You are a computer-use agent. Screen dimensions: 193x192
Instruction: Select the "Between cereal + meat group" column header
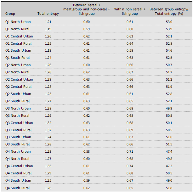tap(91, 9)
